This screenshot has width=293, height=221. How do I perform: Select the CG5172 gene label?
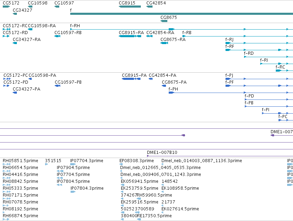[11, 3]
